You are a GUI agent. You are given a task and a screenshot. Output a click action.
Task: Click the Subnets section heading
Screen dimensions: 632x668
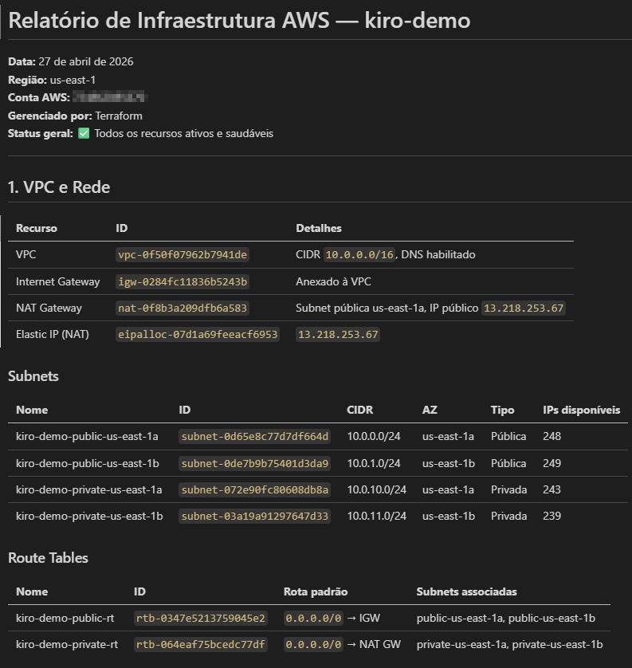33,375
